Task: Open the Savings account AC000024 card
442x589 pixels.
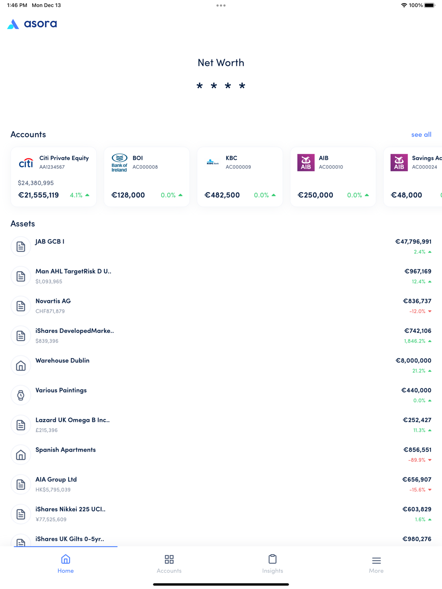Action: pos(413,177)
